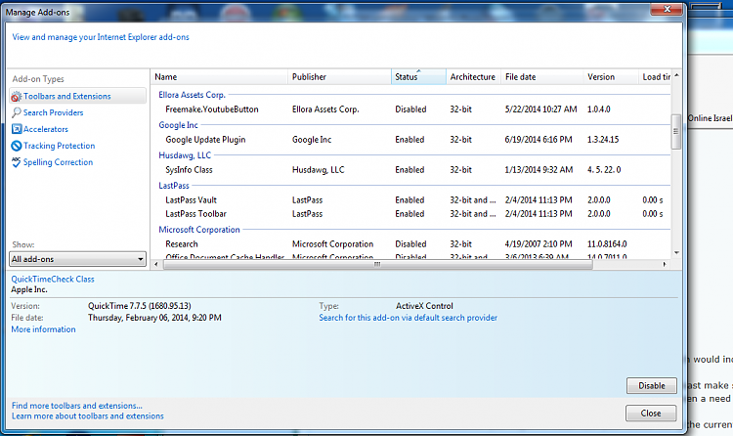The height and width of the screenshot is (436, 733).
Task: Click Find more toolbars and extensions link
Action: (x=77, y=406)
